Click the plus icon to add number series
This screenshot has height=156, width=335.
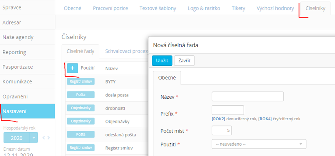[72, 68]
